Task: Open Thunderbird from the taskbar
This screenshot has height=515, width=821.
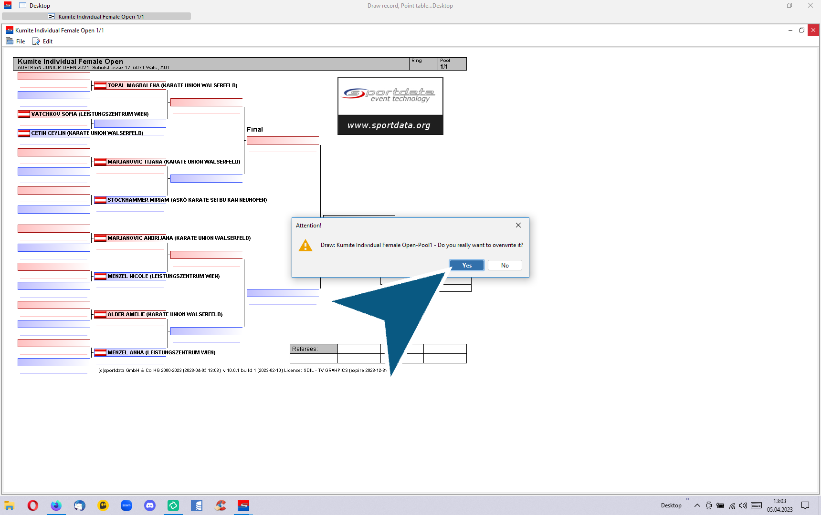Action: coord(80,505)
